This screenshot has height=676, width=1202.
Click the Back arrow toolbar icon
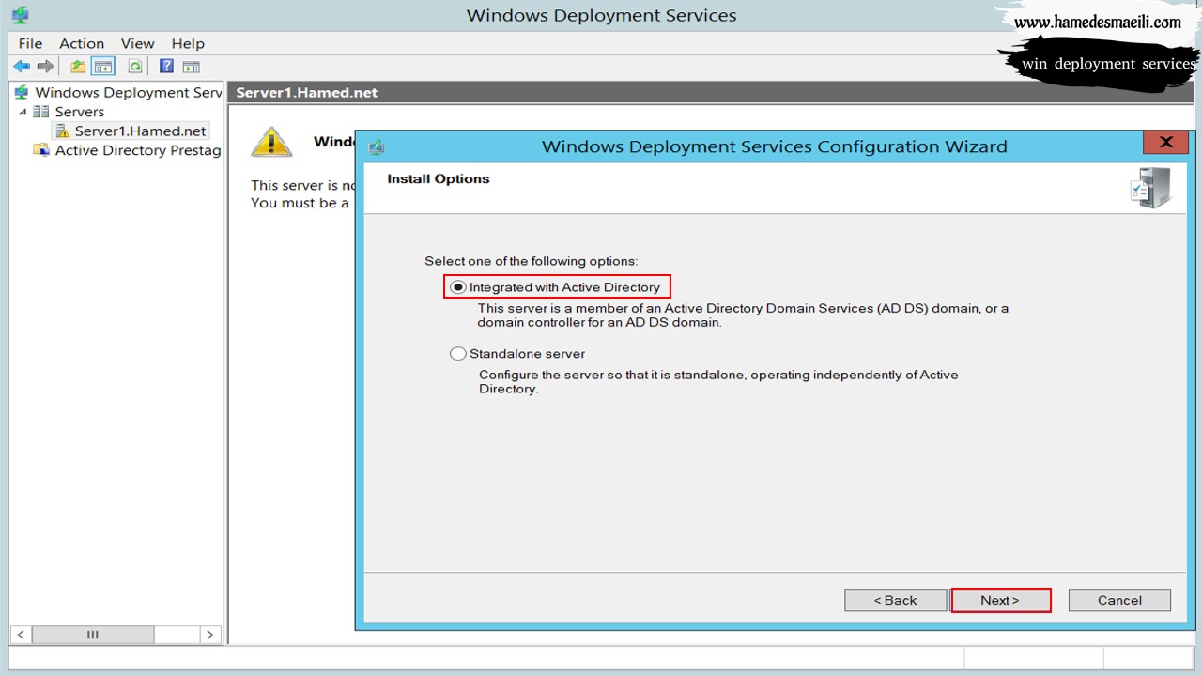click(x=22, y=67)
